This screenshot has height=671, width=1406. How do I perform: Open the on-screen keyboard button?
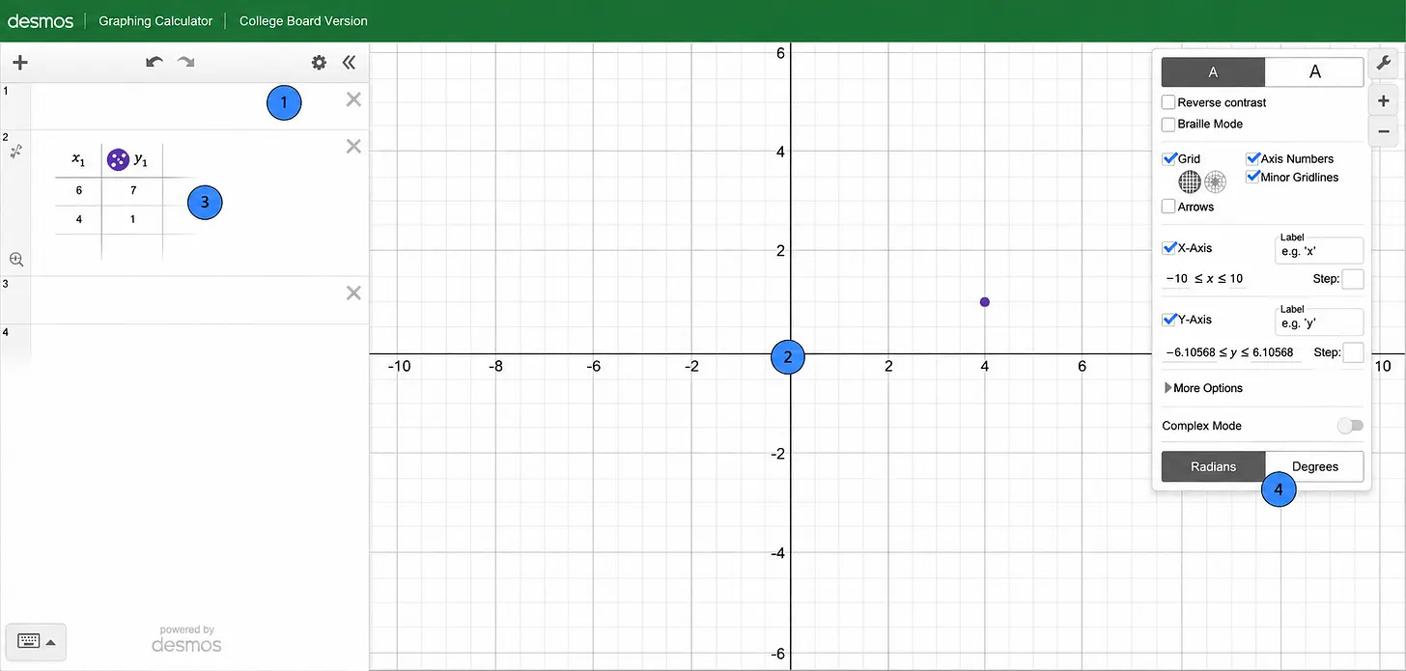(36, 641)
